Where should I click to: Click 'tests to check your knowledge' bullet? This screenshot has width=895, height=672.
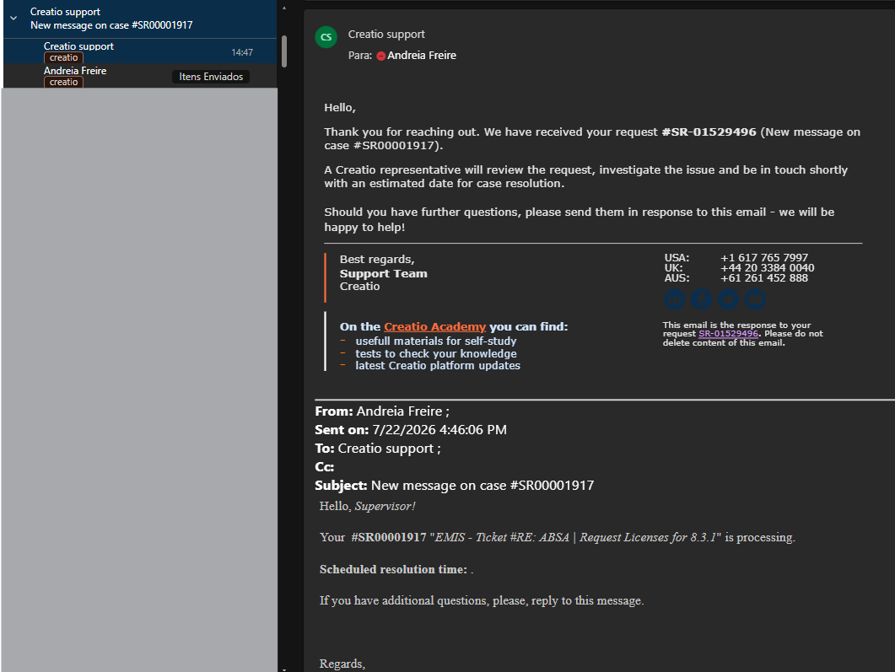click(x=435, y=353)
